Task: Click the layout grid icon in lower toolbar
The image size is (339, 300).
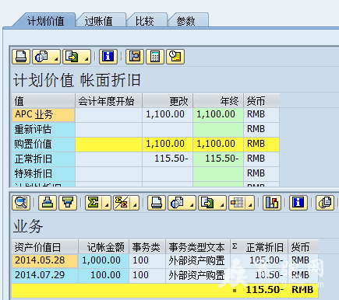Action: [x=237, y=203]
